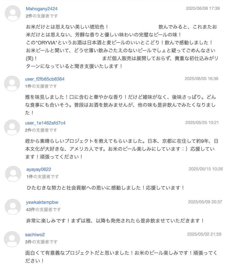This screenshot has width=229, height=271.
Task: Click the 2025/05/09 20:37 timestamp
Action: [x=205, y=202]
